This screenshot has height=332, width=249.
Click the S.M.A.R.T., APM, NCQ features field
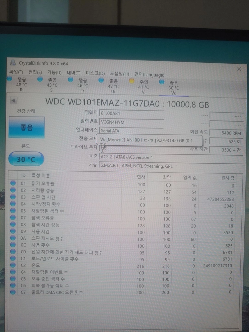171,166
